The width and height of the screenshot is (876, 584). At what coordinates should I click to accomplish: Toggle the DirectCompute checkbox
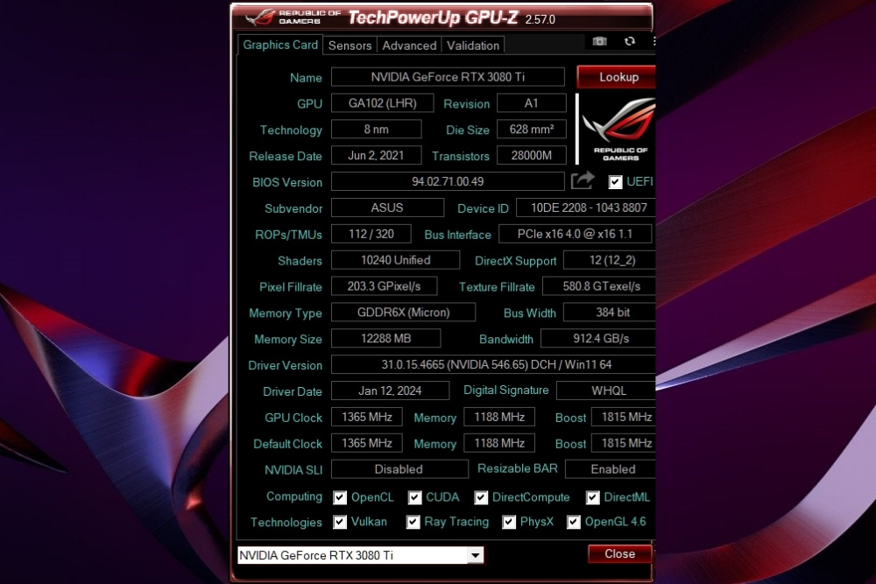coord(480,497)
